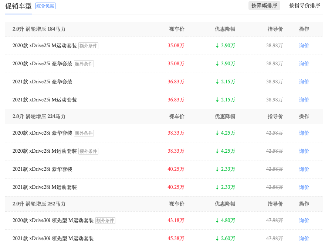Click the 促销车型 section heading
The height and width of the screenshot is (246, 325).
(18, 6)
